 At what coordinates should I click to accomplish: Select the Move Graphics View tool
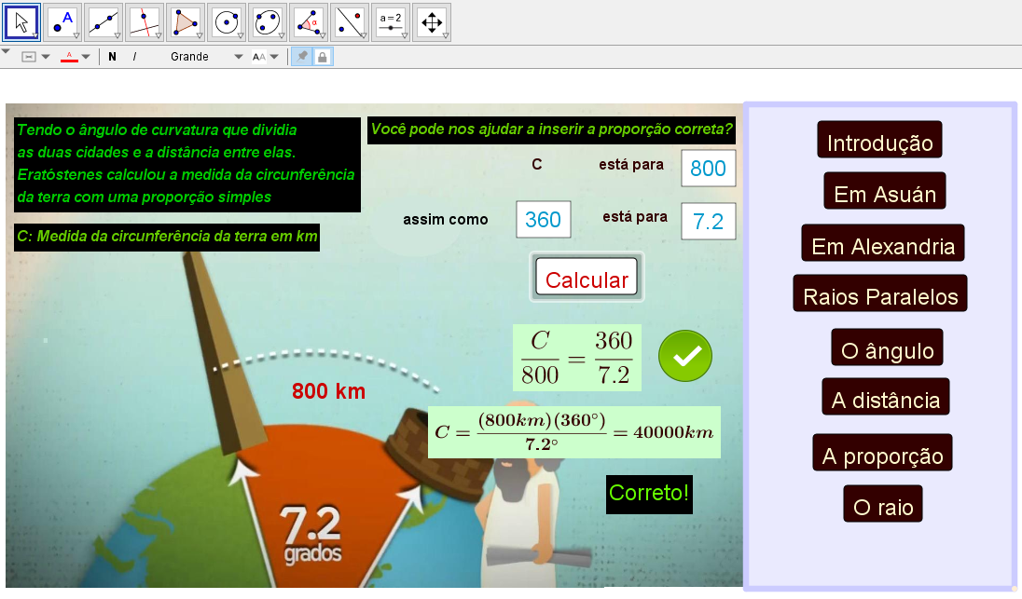432,22
